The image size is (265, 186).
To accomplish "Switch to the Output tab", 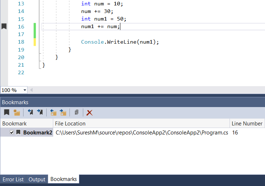I will tap(37, 180).
